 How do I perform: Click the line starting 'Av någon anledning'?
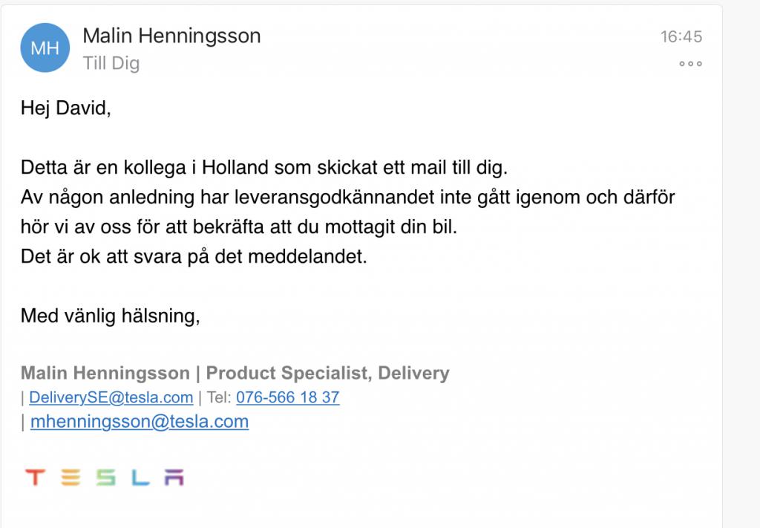pyautogui.click(x=347, y=198)
